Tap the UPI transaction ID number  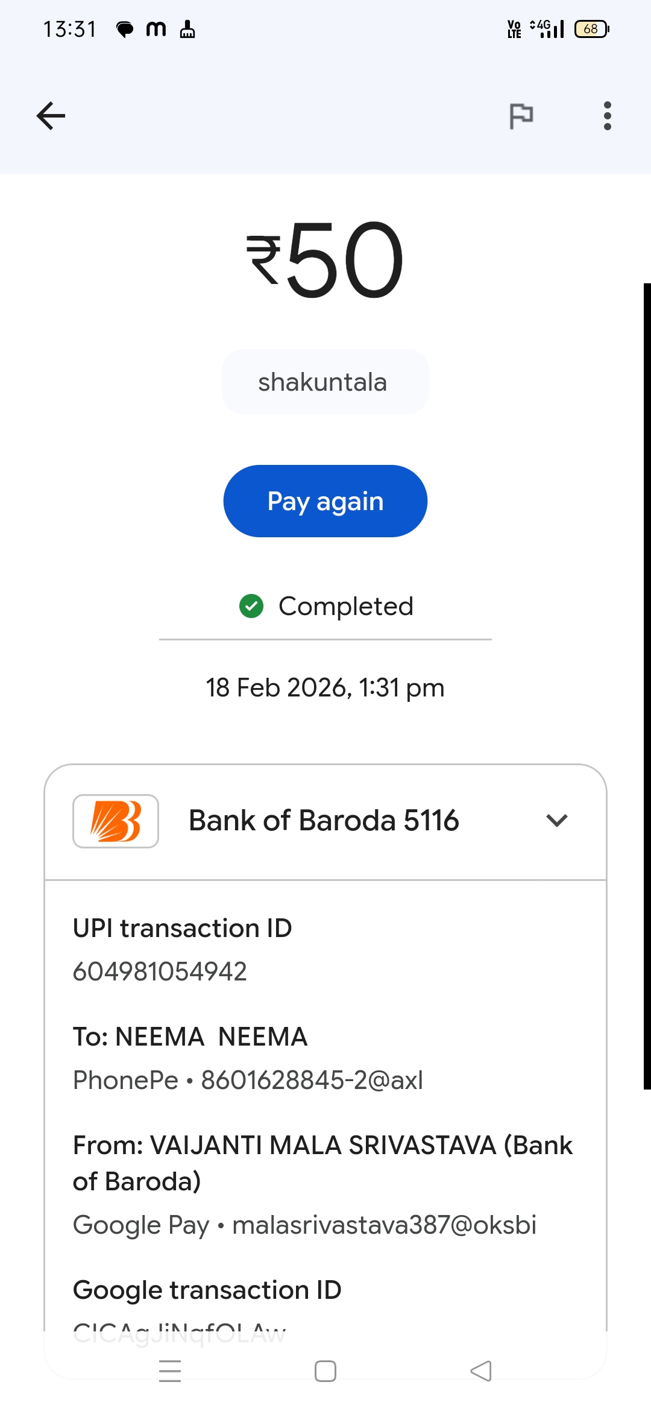pyautogui.click(x=160, y=971)
